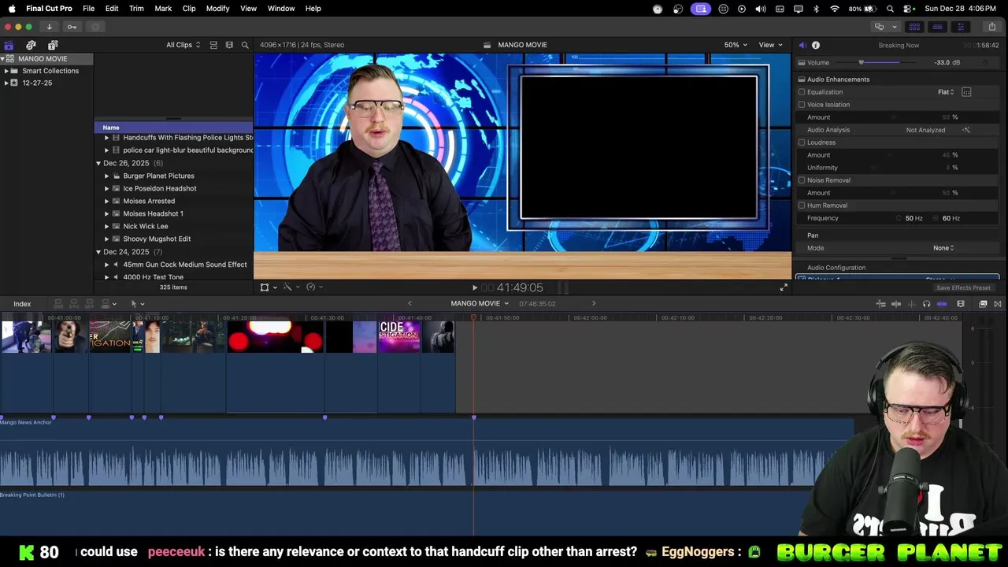Open the MANGO MOVIE timeline project dropdown

click(480, 304)
